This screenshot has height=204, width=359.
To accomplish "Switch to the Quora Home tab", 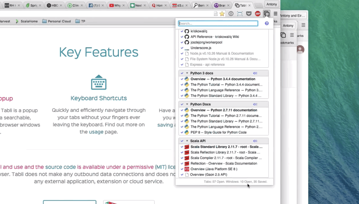I will 159,5.
